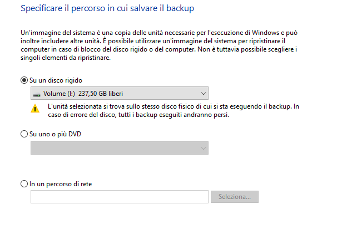This screenshot has height=235, width=347.
Task: Click the chevron arrow of the DVD combo box
Action: click(x=203, y=148)
